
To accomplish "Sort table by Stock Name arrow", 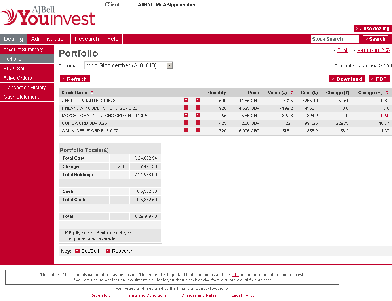I will click(92, 92).
